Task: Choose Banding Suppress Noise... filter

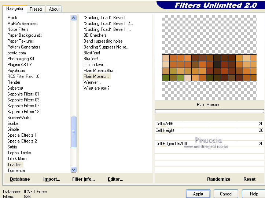Action: tap(106, 47)
